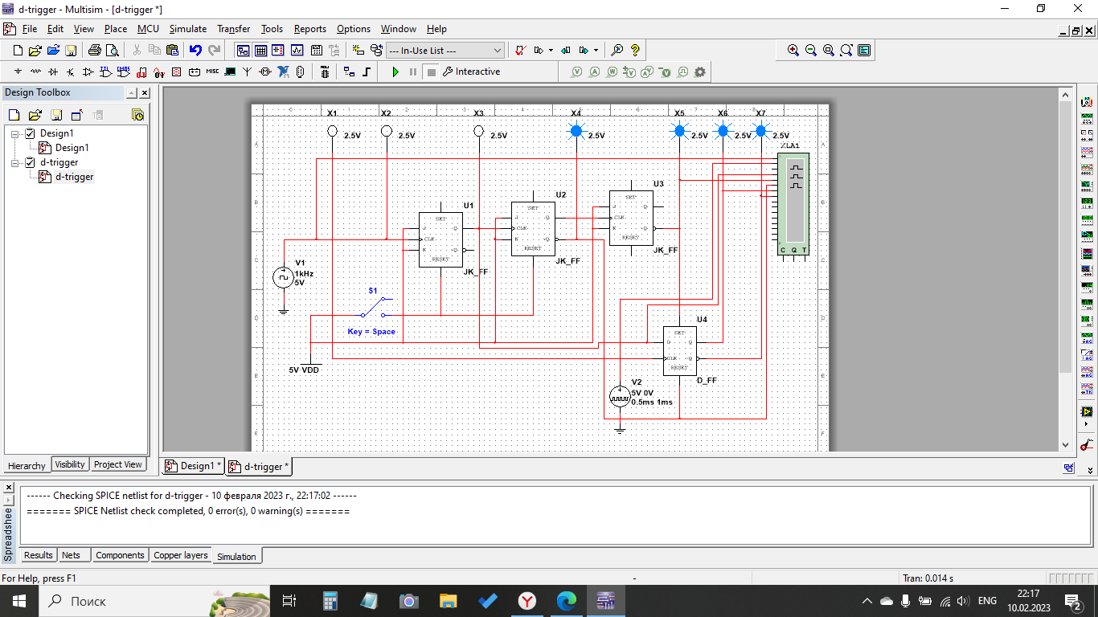This screenshot has width=1098, height=617.
Task: Open the Spreadsheet View toolbar toggle
Action: click(260, 51)
